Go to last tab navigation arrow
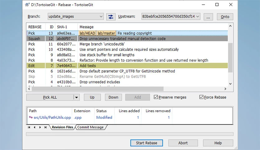The image size is (260, 150). tap(45, 127)
